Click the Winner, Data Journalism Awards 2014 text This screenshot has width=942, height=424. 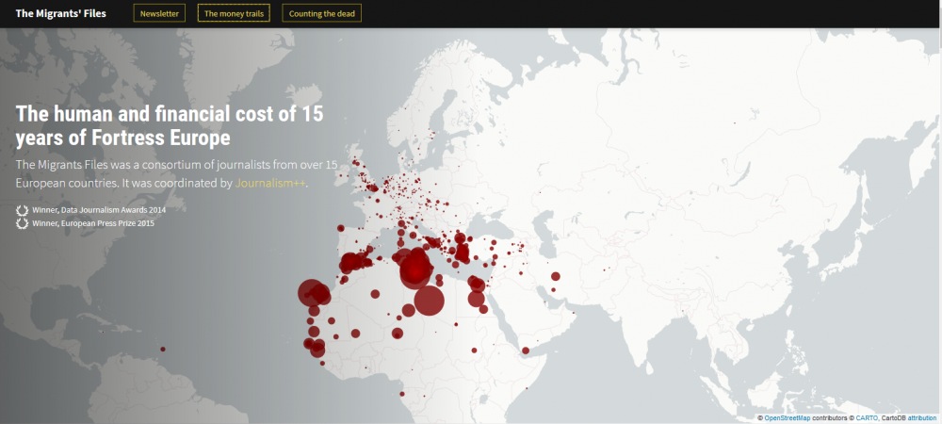pos(99,210)
